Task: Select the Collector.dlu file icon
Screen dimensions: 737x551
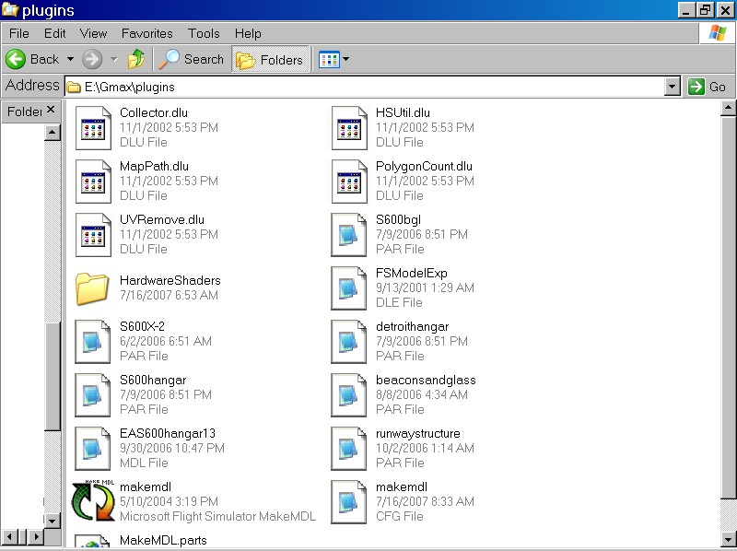Action: click(x=93, y=127)
